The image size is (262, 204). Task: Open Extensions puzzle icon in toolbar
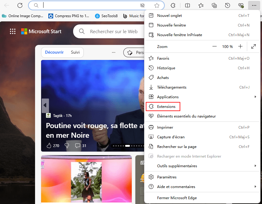[x=173, y=5]
